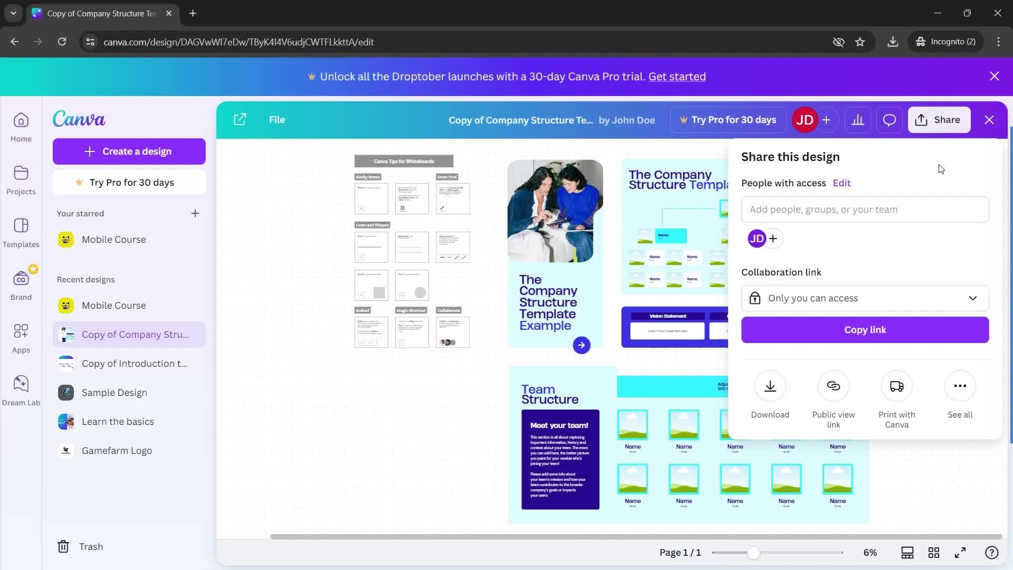Toggle the Only you can access setting
Screen dimensions: 1013x570
pyautogui.click(x=865, y=298)
